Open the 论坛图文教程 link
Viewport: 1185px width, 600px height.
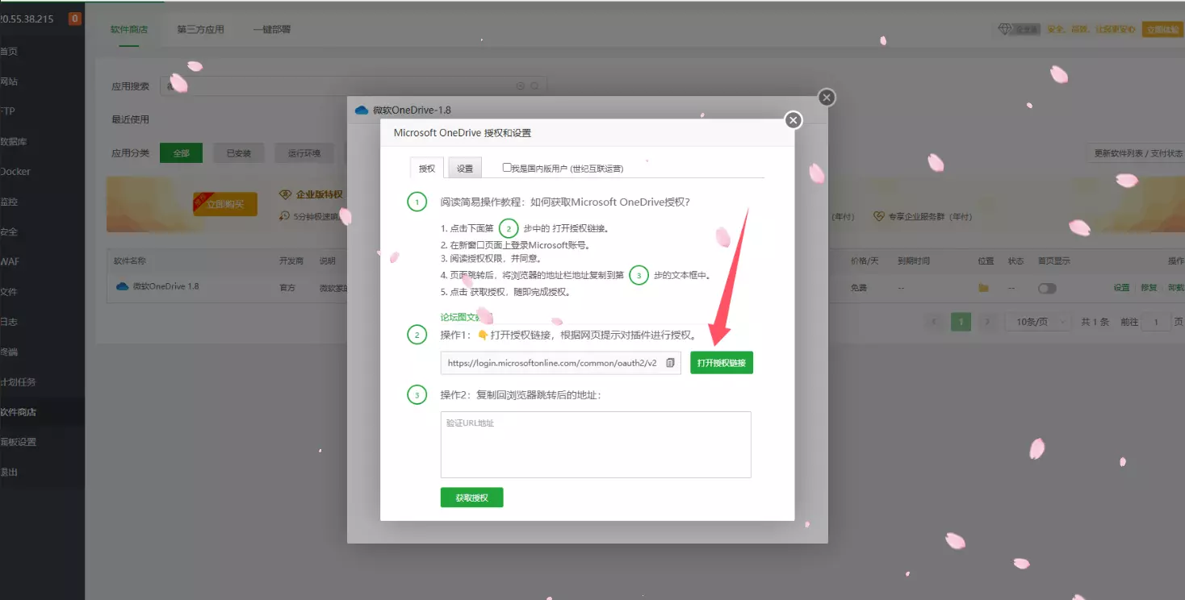pyautogui.click(x=466, y=317)
